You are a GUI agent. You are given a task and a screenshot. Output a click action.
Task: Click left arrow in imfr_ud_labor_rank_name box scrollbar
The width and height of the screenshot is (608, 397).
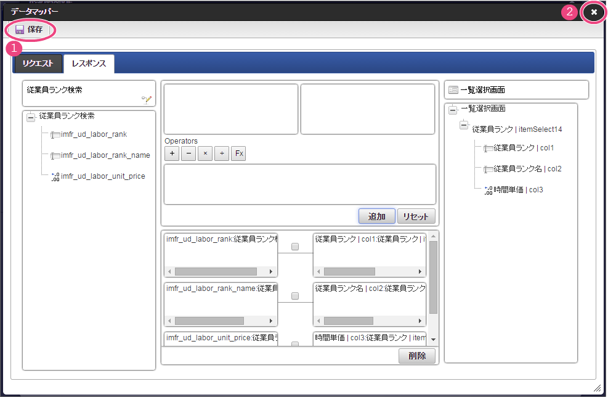(x=169, y=321)
